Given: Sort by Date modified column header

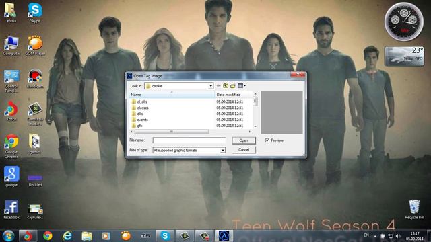Looking at the screenshot, I should click(x=234, y=95).
